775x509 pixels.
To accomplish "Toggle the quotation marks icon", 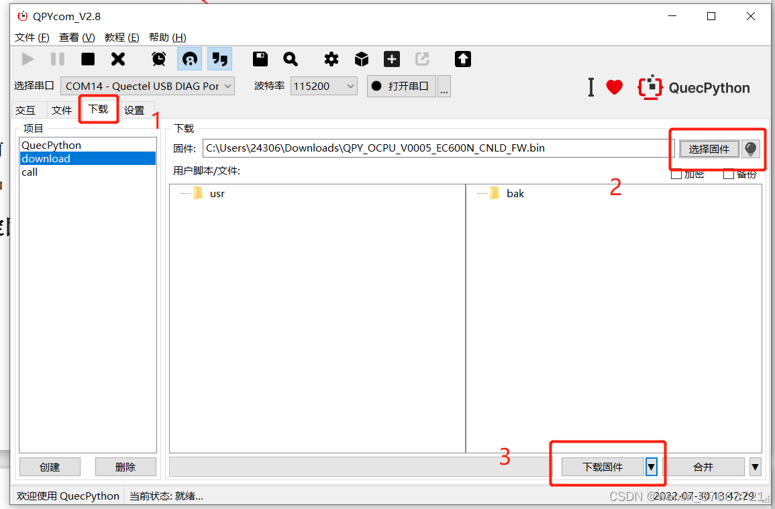I will 219,59.
